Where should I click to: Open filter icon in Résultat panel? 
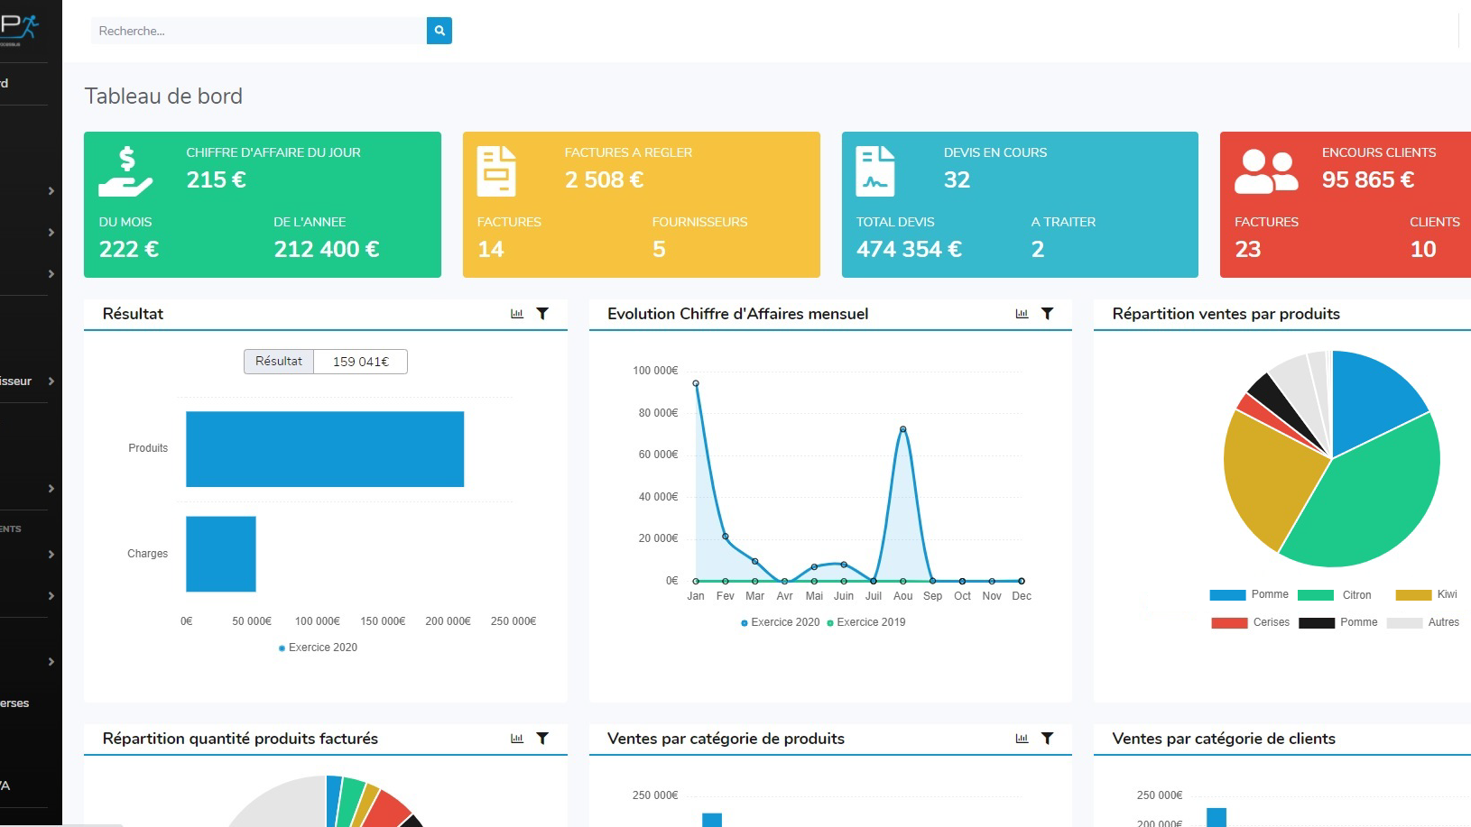[542, 314]
